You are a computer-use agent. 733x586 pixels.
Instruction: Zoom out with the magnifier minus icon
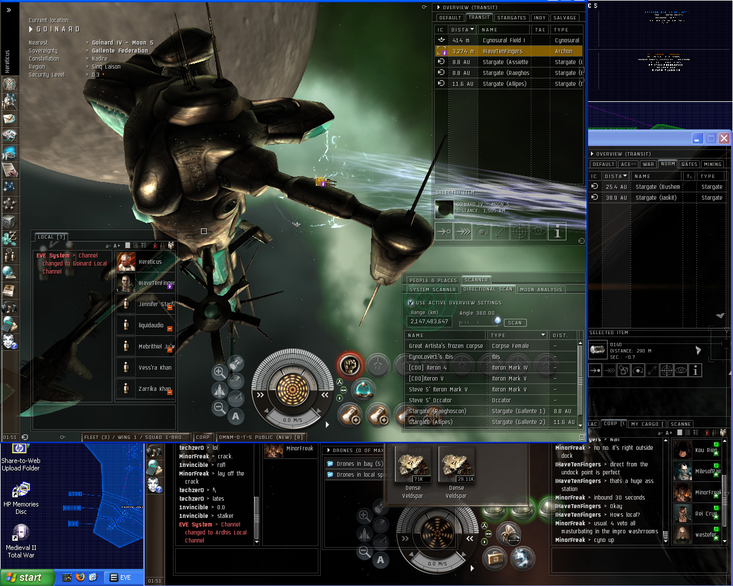coord(219,407)
